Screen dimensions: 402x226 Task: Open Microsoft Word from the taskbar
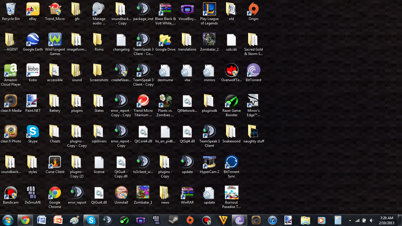tap(42, 220)
